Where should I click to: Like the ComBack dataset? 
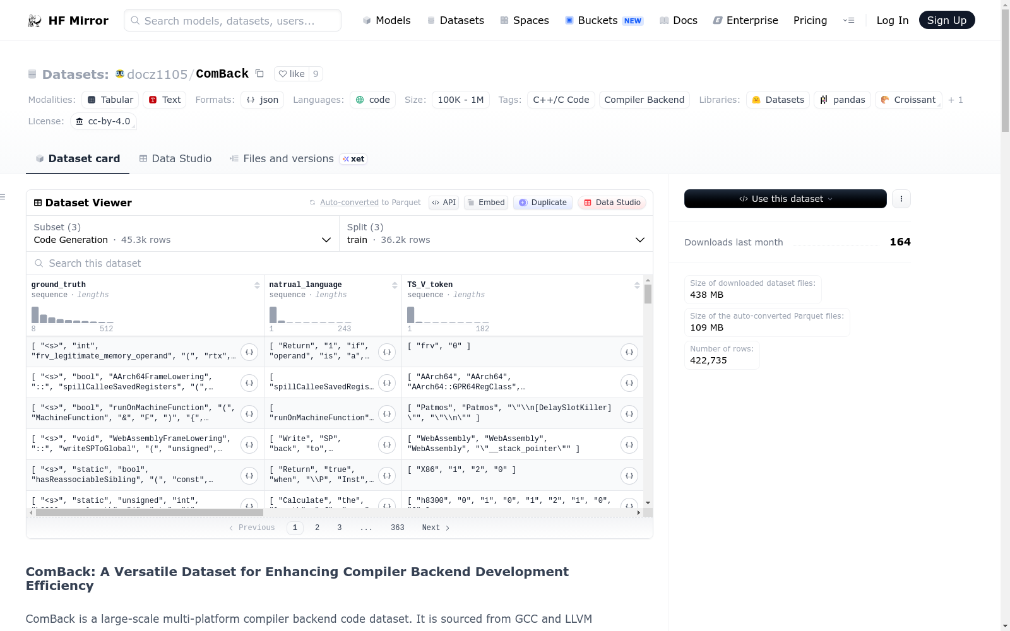point(292,74)
